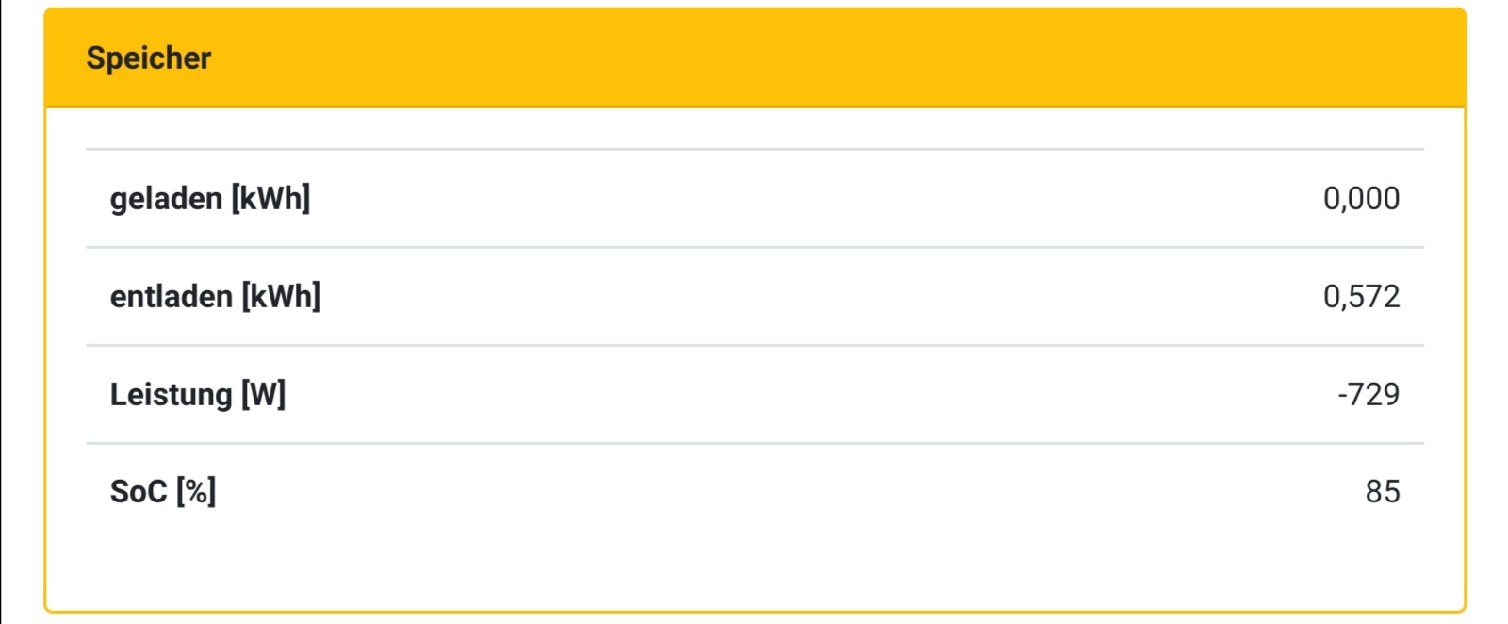The width and height of the screenshot is (1508, 624).
Task: Click the blank middle of the SoC row
Action: (754, 492)
